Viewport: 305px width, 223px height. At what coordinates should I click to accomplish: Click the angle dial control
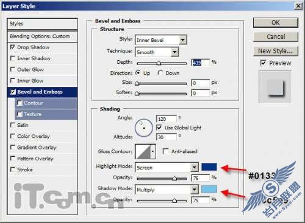pyautogui.click(x=144, y=128)
